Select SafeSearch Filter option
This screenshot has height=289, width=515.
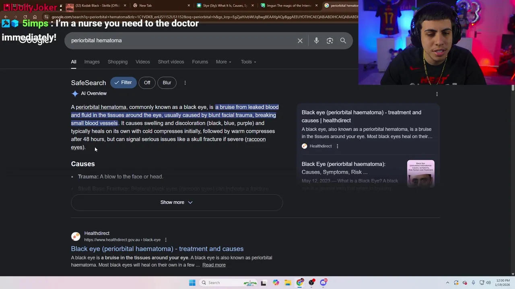(x=123, y=83)
